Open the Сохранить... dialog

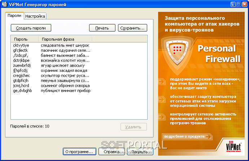point(132,28)
